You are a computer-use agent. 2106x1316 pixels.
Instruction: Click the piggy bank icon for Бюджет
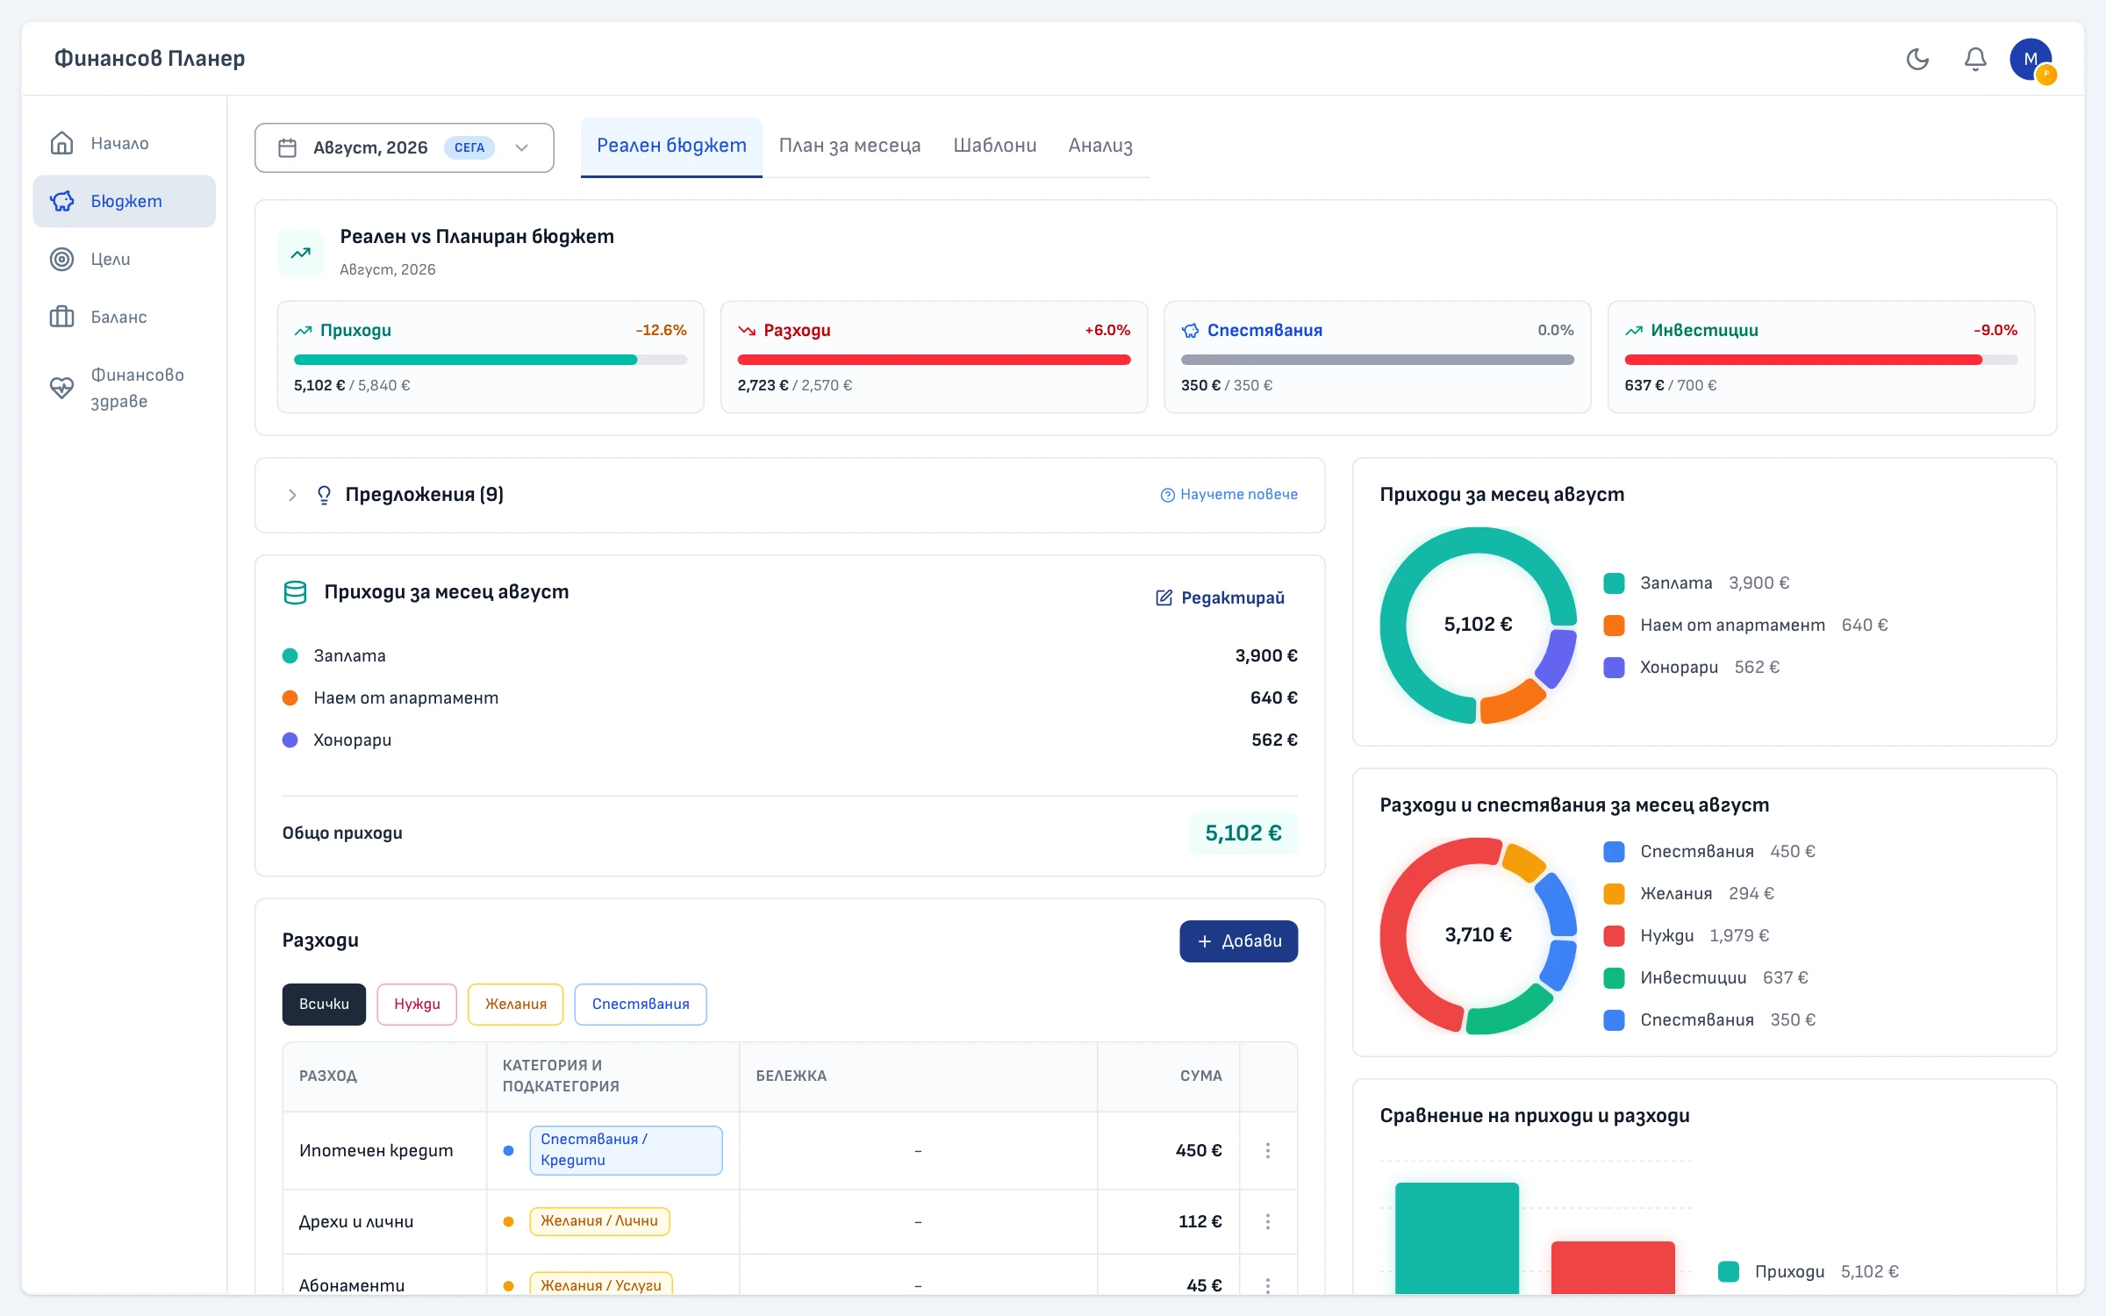click(x=61, y=201)
